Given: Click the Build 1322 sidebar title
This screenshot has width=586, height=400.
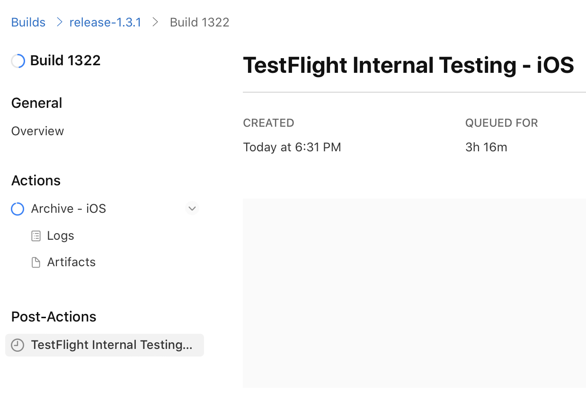Looking at the screenshot, I should tap(65, 61).
